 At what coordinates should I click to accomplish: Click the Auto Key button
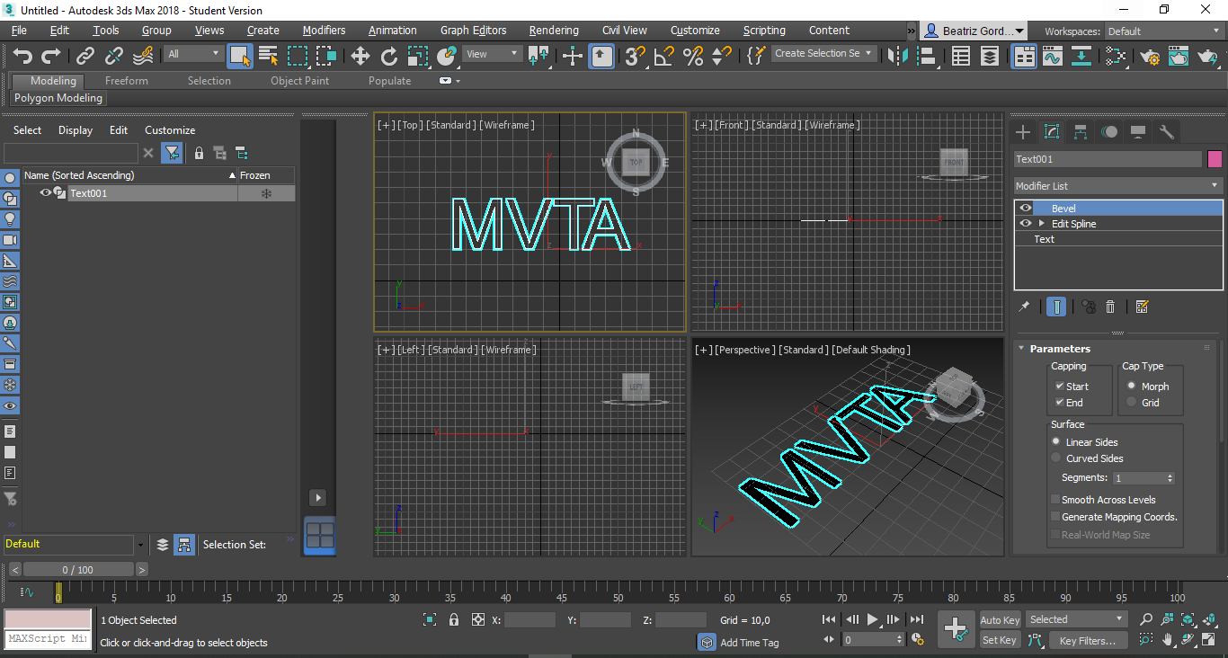coord(1000,620)
